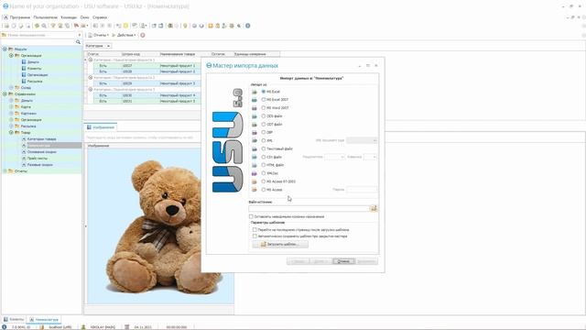586x330 pixels.
Task: Click the red circle icon next to Действия
Action: click(143, 35)
